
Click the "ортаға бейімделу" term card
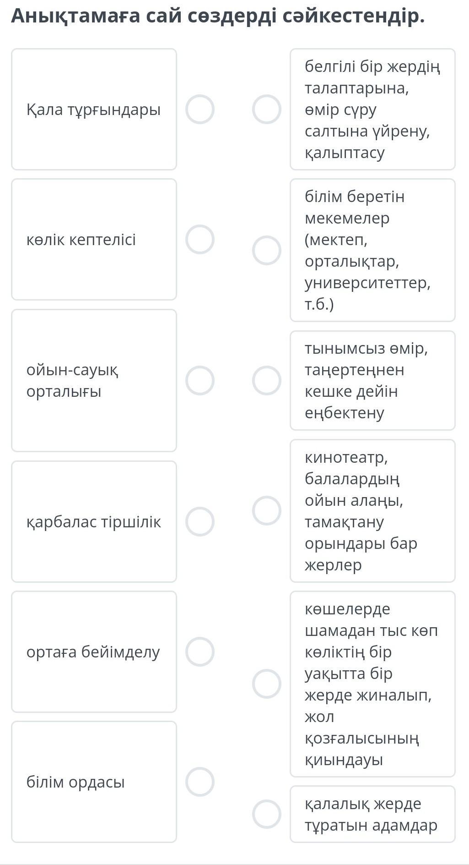pyautogui.click(x=94, y=651)
